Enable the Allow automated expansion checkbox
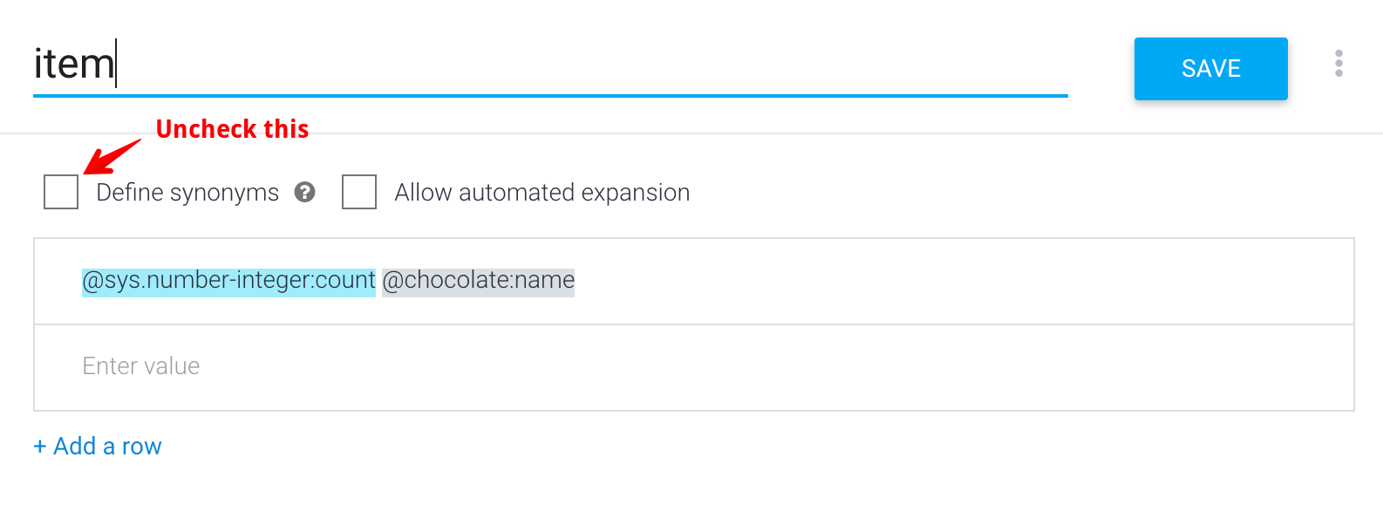The image size is (1383, 532). [359, 192]
